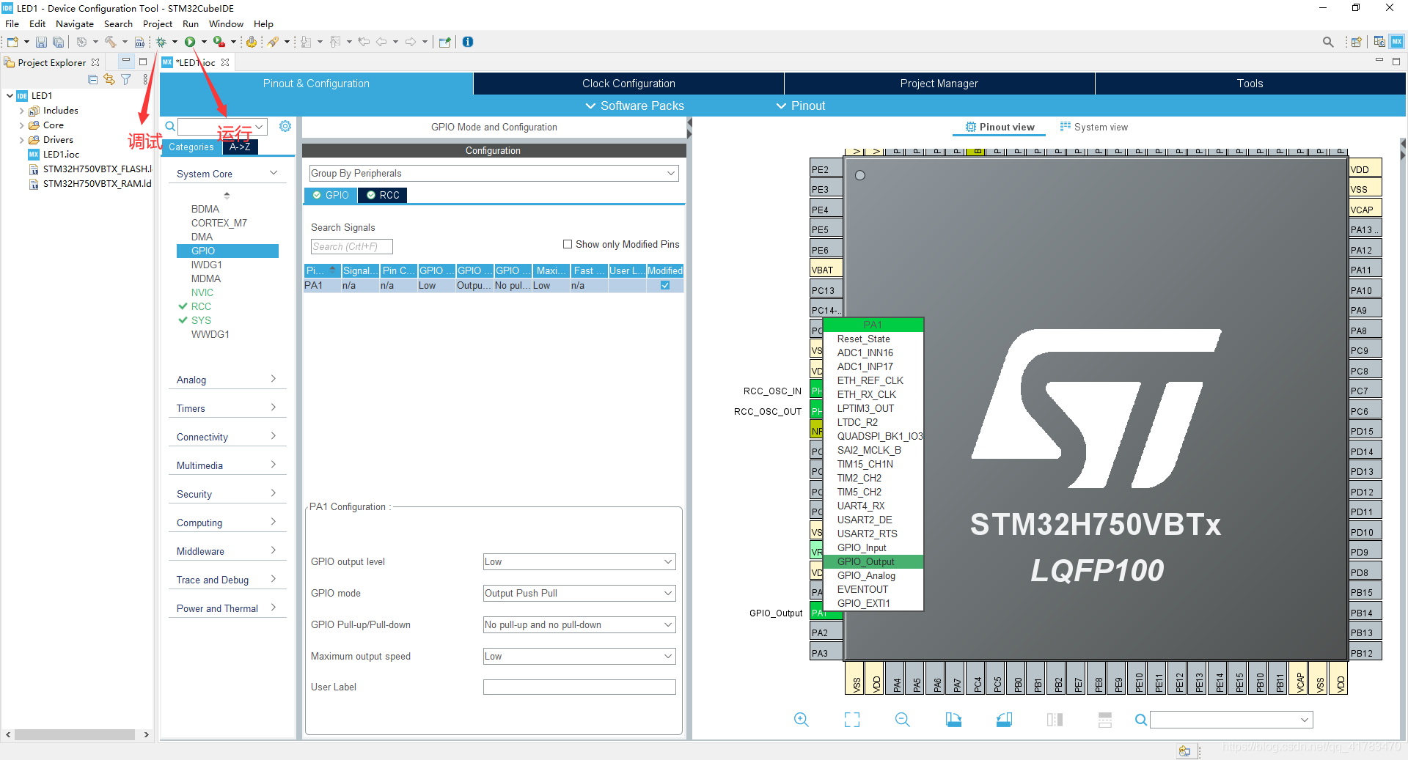This screenshot has width=1408, height=760.
Task: Open Group By Peripherals dropdown
Action: (494, 173)
